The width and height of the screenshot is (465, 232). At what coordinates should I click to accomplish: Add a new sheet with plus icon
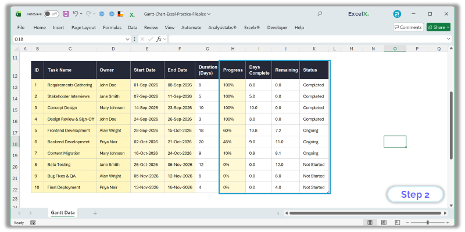click(95, 213)
